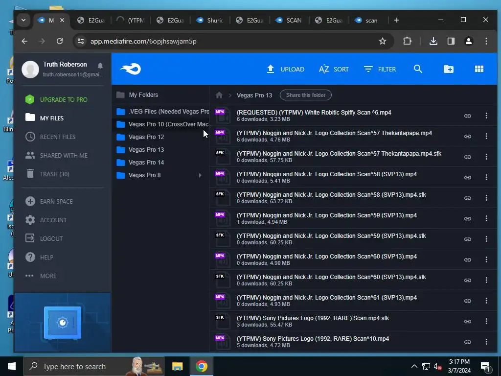Reload the MediaFire page

[x=59, y=41]
